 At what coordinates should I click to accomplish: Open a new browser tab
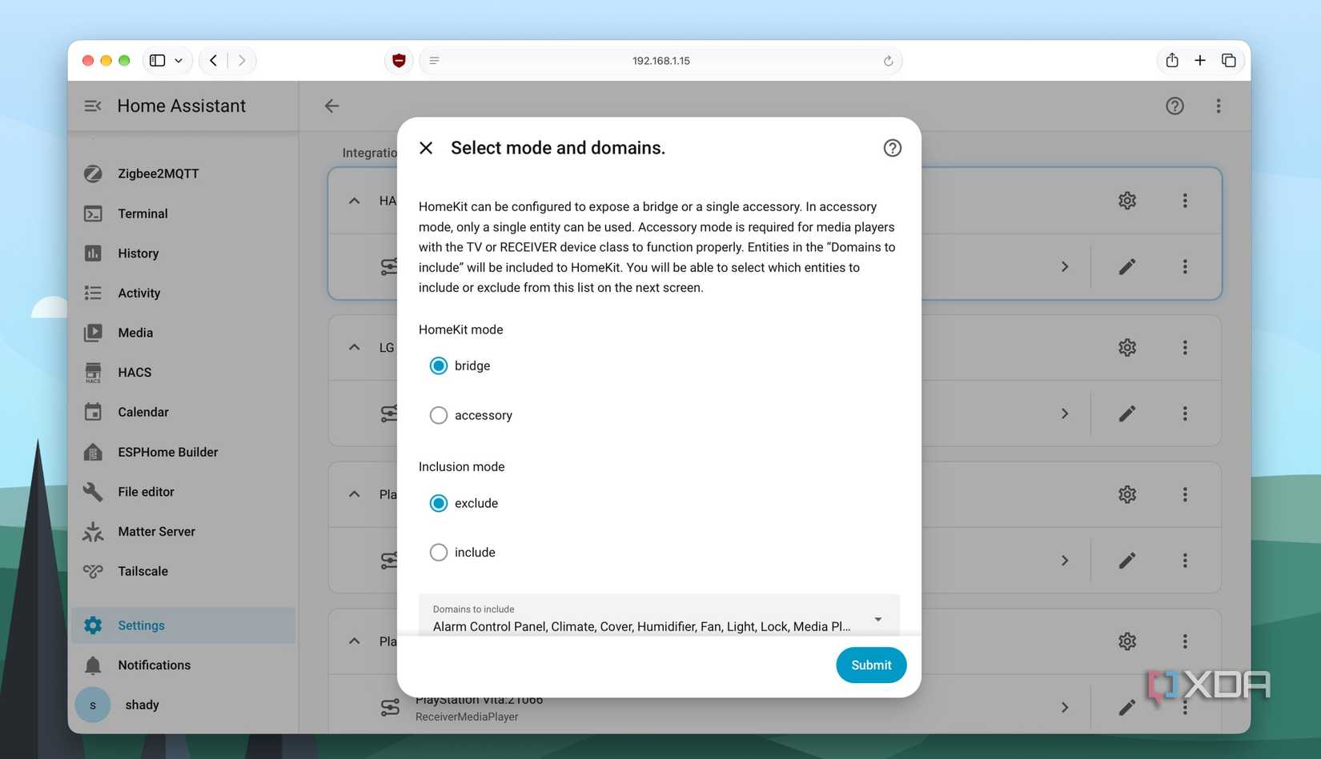point(1200,60)
